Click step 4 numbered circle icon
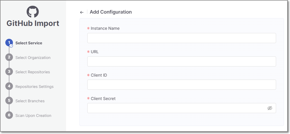 (x=9, y=86)
